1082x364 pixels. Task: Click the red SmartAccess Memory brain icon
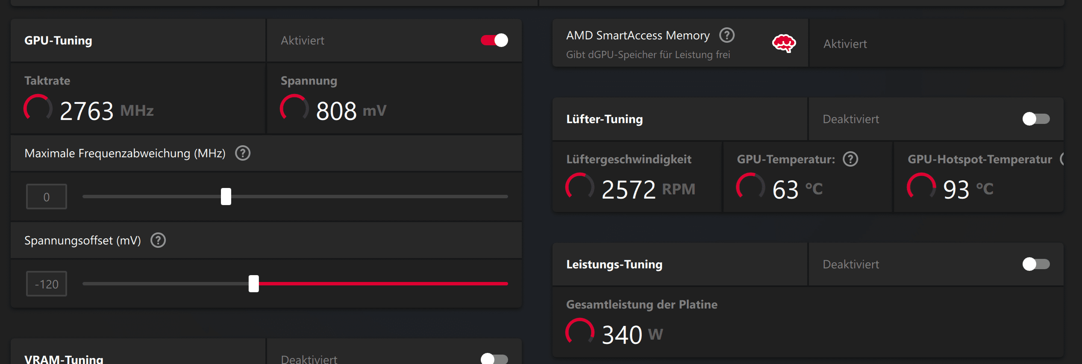pos(784,43)
